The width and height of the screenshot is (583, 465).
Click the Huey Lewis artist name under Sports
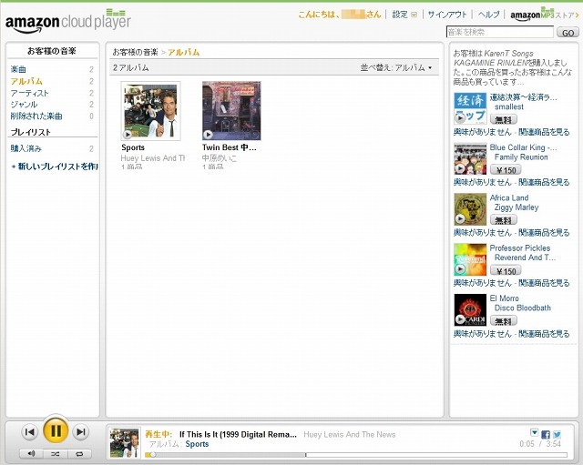point(153,158)
